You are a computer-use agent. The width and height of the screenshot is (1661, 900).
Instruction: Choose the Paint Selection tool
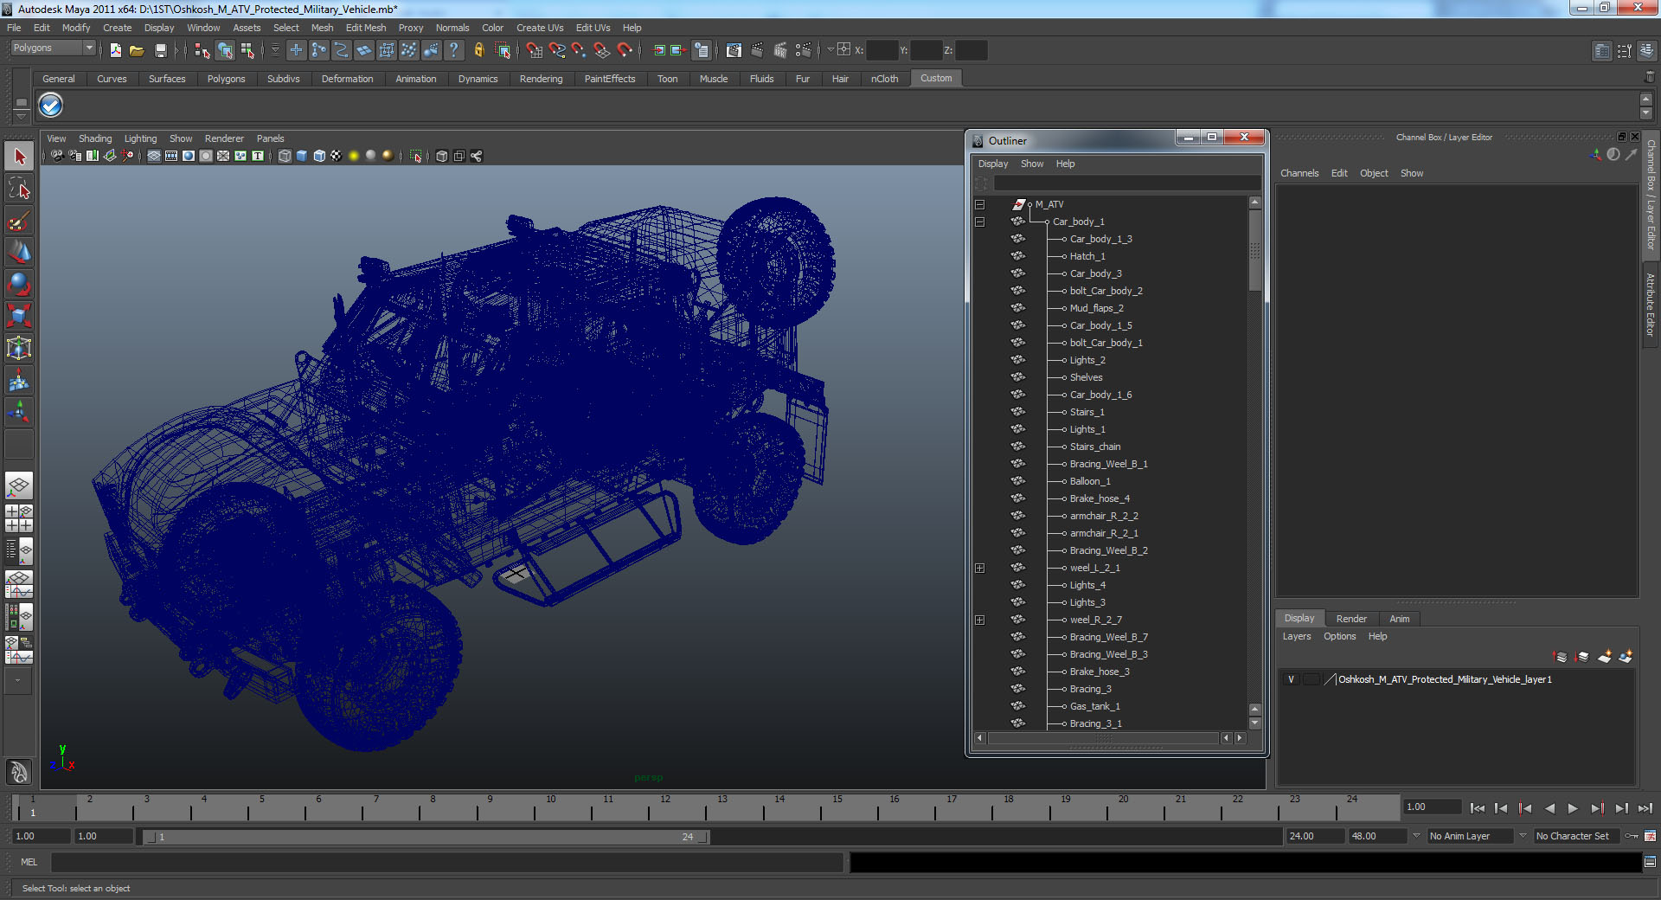[19, 221]
